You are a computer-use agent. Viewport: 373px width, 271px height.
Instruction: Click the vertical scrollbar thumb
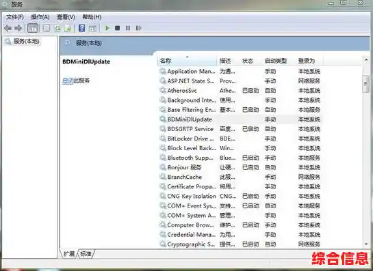(x=366, y=84)
